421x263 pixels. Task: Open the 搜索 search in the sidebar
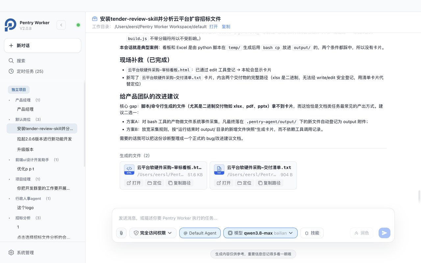[42, 61]
